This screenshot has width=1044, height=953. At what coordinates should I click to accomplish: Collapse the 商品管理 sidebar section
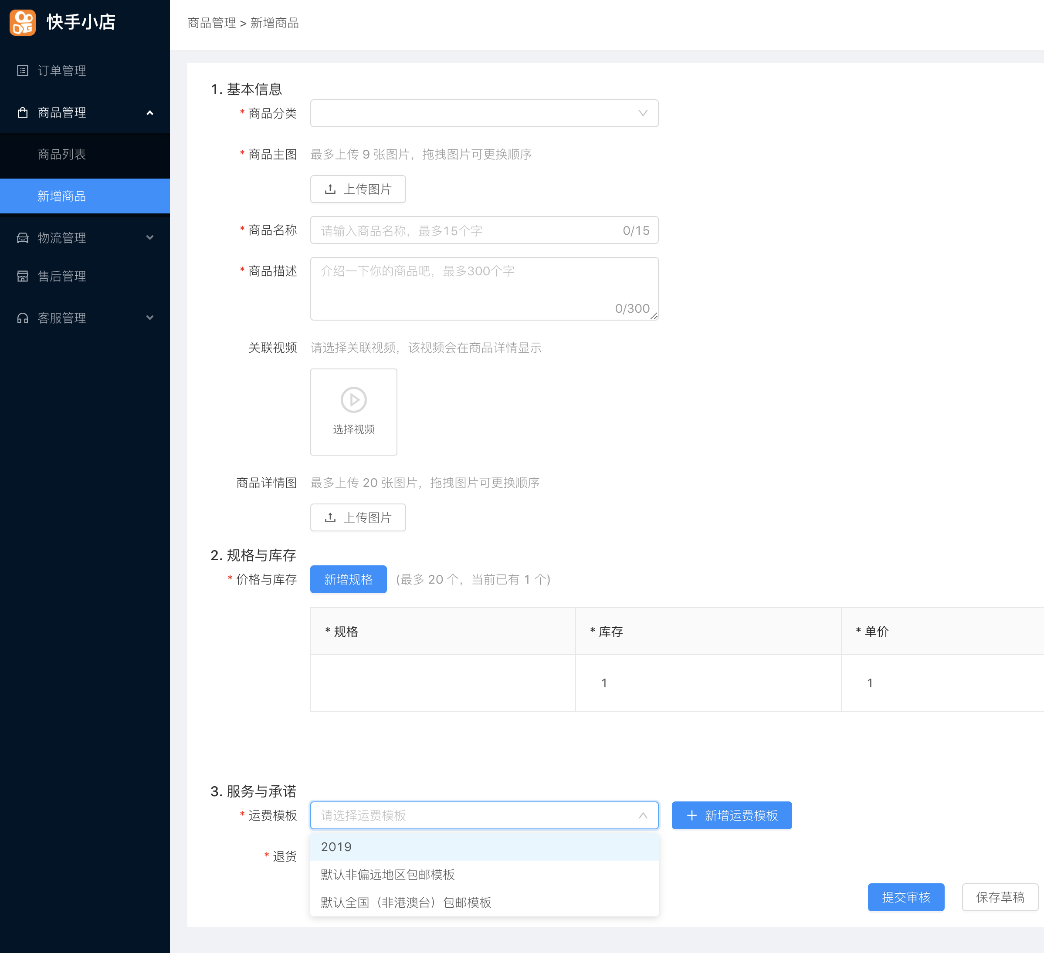[x=150, y=112]
